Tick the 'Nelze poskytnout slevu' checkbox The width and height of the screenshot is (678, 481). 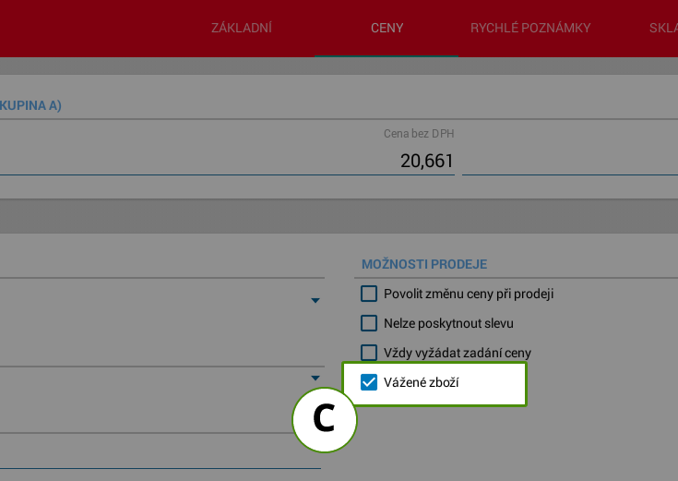(369, 323)
